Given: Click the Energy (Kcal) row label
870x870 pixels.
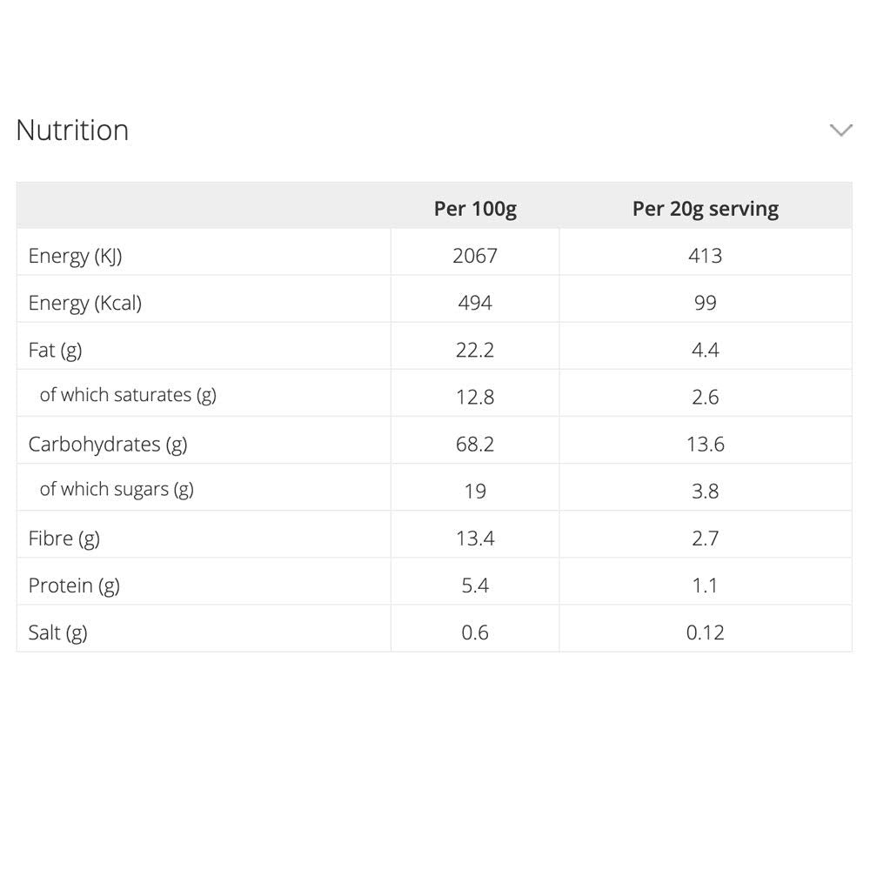Looking at the screenshot, I should pos(84,303).
